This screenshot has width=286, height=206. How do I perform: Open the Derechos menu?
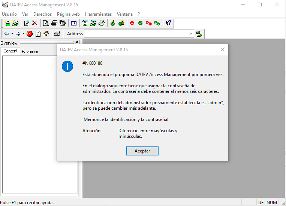click(42, 14)
